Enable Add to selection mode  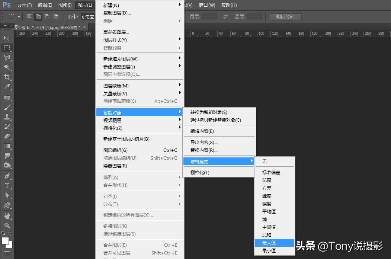(39, 16)
